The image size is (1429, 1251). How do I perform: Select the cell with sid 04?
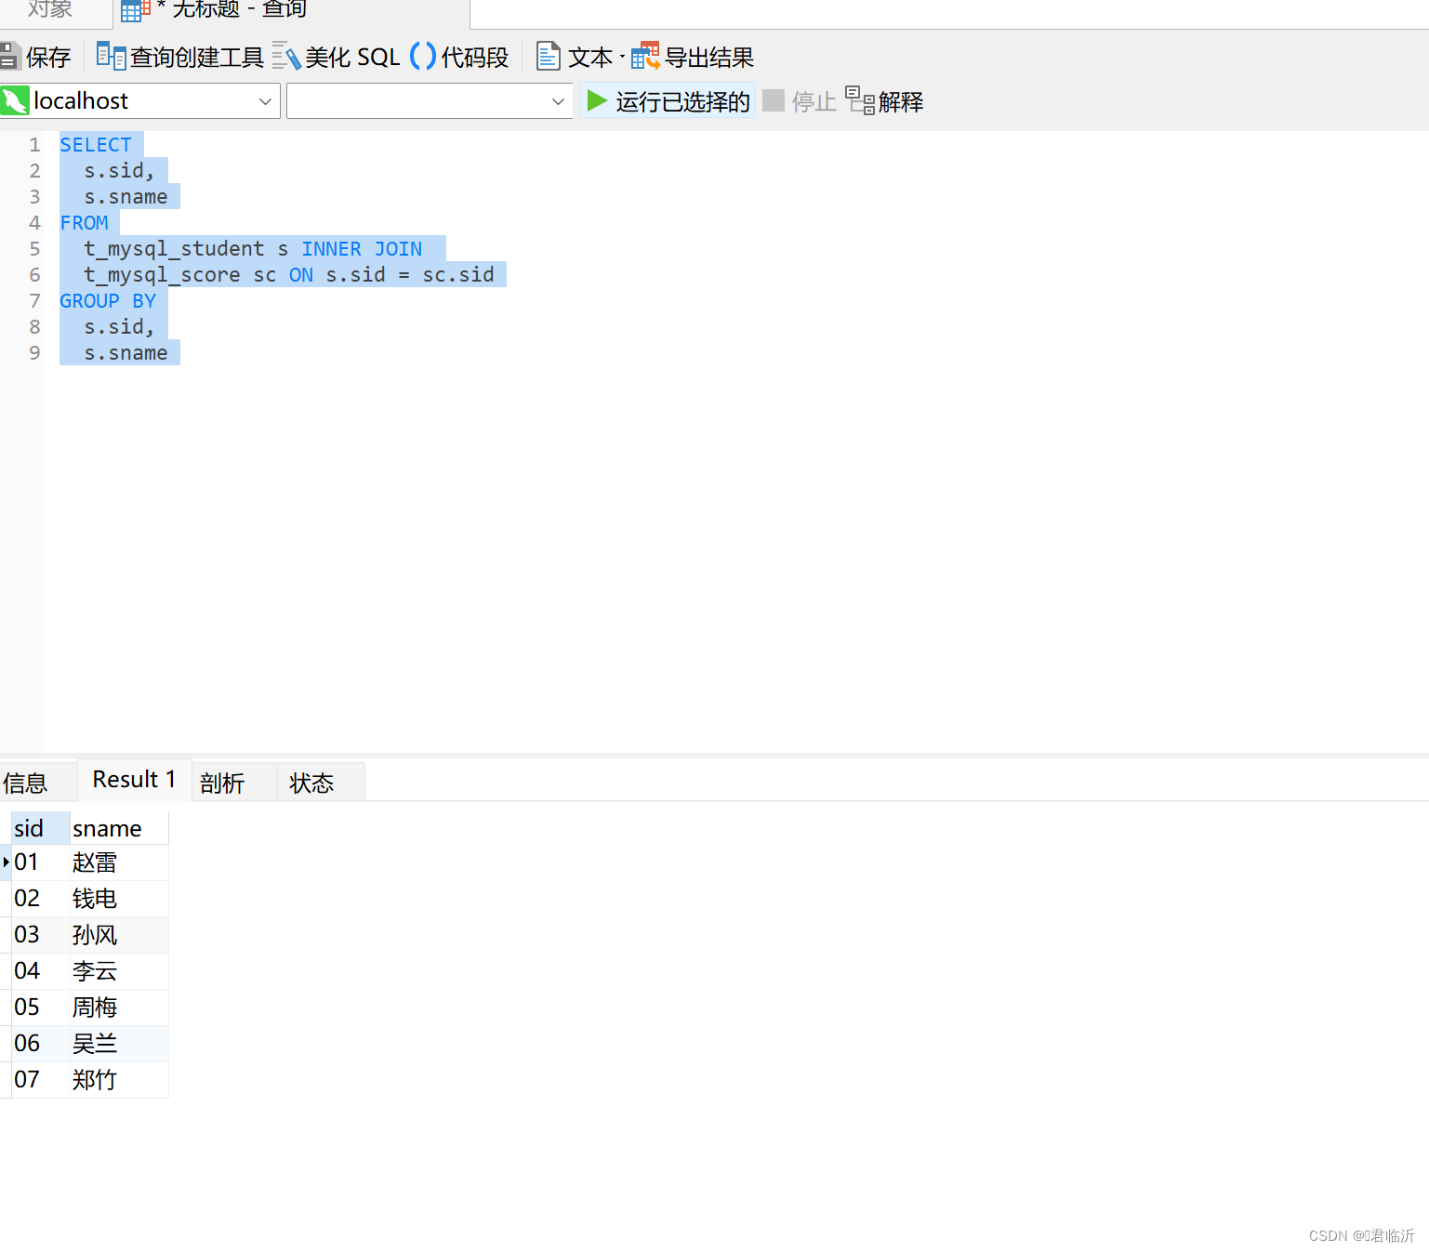click(41, 971)
